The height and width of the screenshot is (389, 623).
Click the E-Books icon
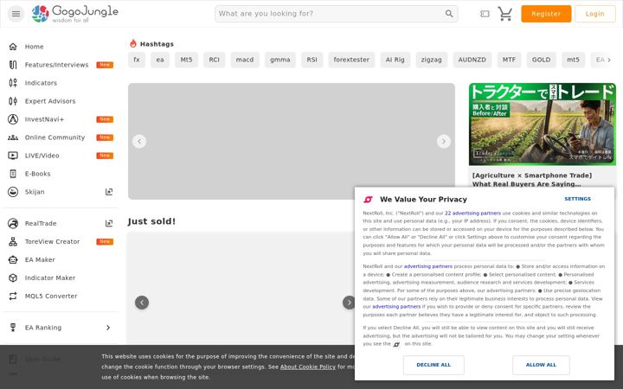click(x=13, y=174)
